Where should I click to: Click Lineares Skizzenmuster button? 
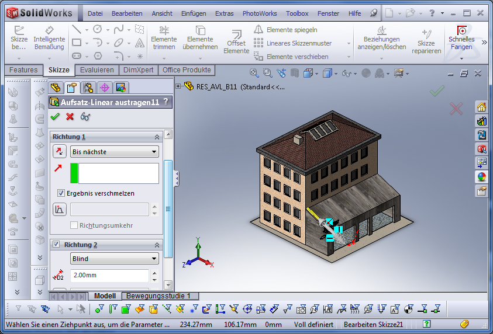[x=292, y=43]
